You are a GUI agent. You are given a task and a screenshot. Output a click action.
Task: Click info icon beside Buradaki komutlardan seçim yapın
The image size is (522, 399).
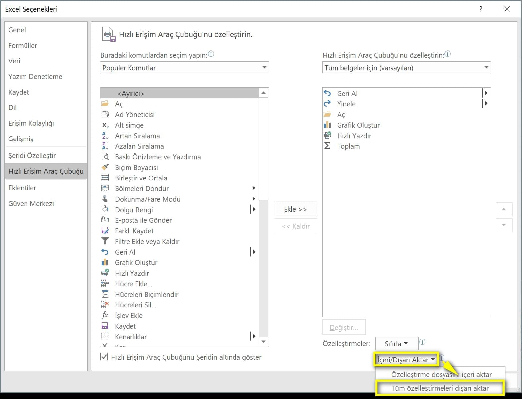click(211, 54)
